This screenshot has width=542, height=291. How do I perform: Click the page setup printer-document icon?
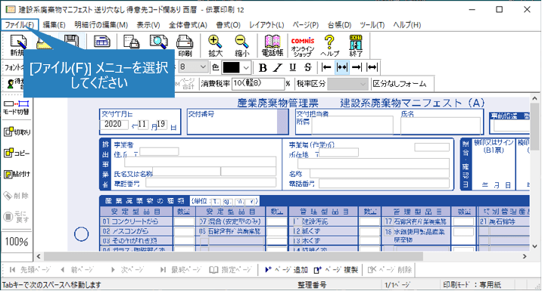point(132,42)
